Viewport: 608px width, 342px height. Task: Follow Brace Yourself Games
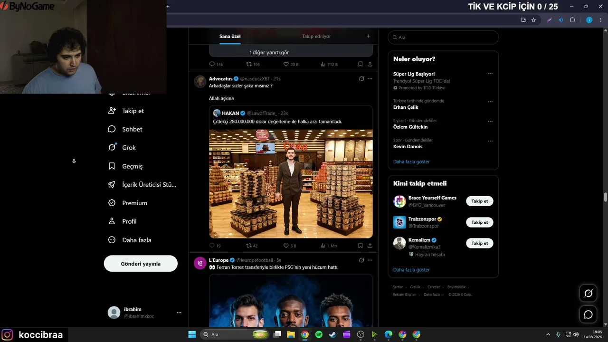[480, 201]
